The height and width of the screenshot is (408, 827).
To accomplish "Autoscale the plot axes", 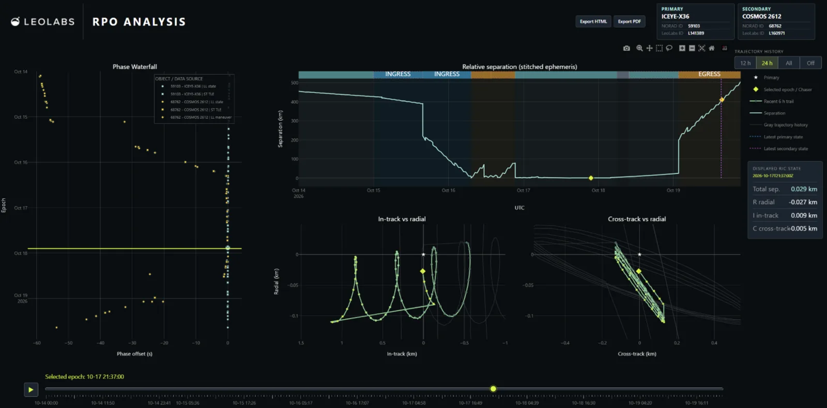I will 701,48.
